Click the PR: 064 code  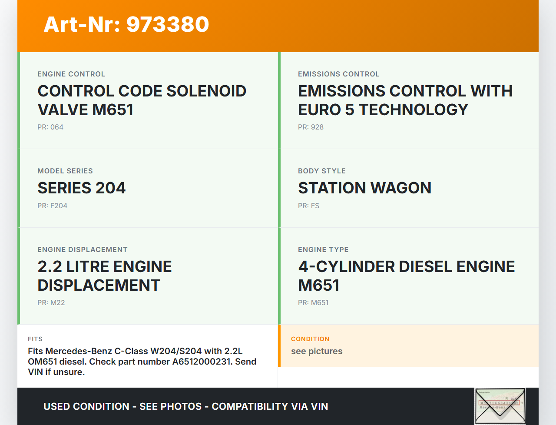[x=50, y=127]
